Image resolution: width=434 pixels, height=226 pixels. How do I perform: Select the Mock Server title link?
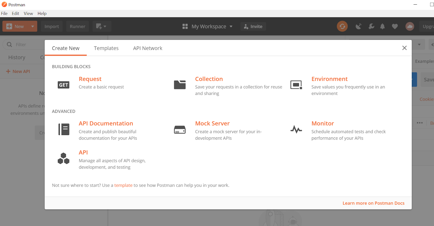tap(212, 123)
